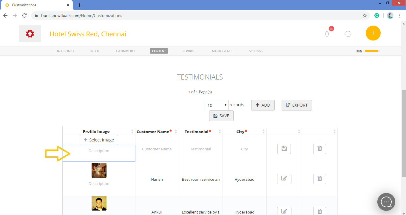Open the Reports menu
The height and width of the screenshot is (215, 406).
pyautogui.click(x=189, y=51)
